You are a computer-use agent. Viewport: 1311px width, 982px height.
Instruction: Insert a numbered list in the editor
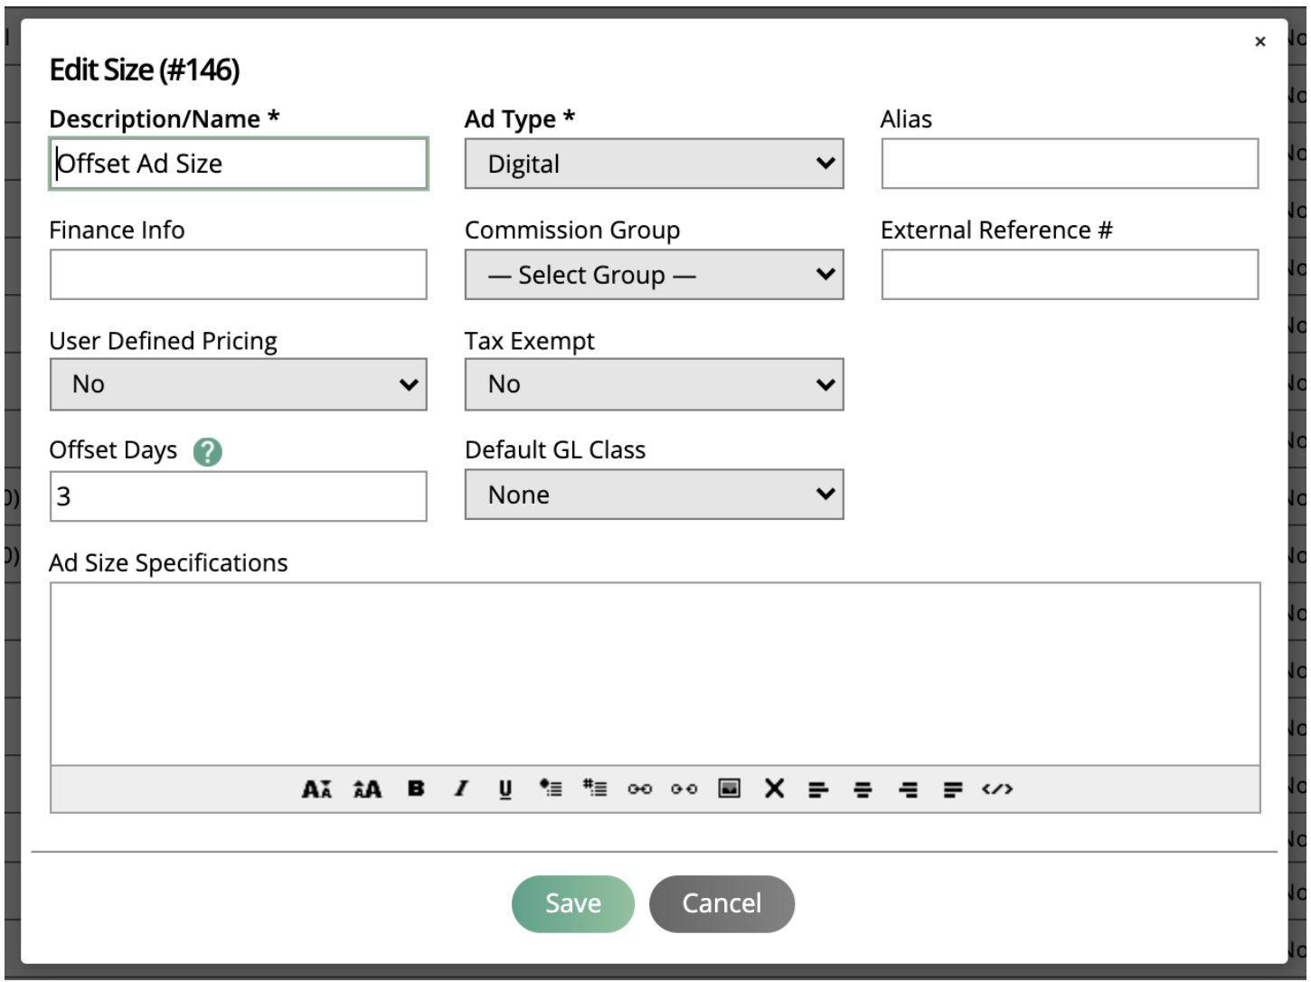[x=594, y=788]
